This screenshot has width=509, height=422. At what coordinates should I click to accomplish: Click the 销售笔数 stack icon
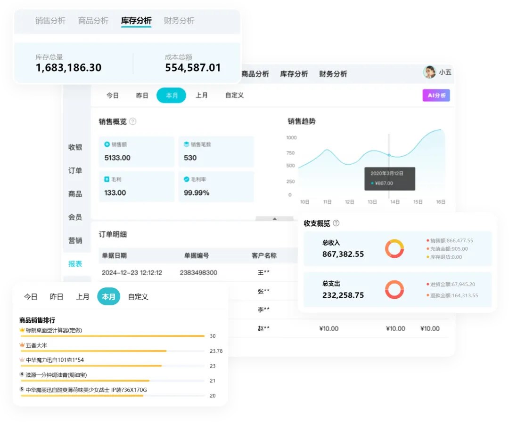186,144
